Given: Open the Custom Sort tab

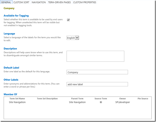Looking at the screenshot, I should (x=22, y=2).
